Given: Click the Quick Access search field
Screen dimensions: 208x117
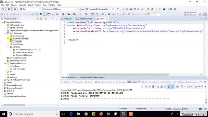Looking at the screenshot, I should 190,14.
